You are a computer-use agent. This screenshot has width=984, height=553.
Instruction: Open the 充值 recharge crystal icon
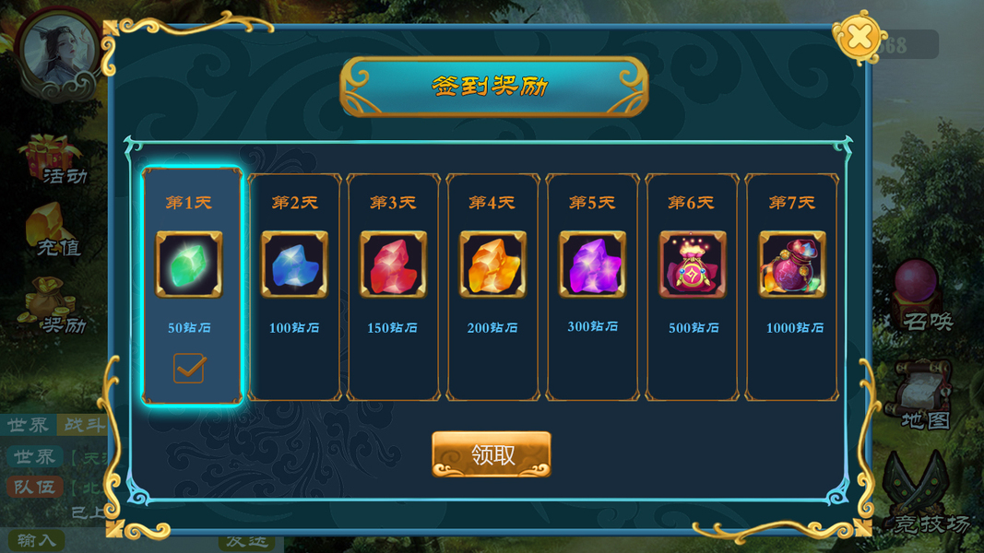[53, 230]
